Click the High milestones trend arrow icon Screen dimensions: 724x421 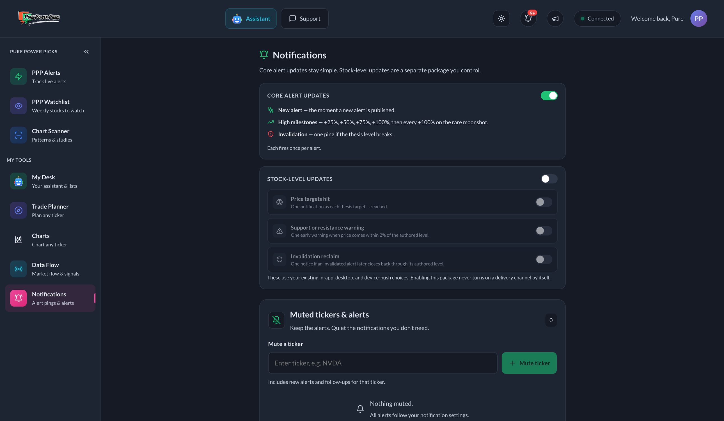(271, 122)
